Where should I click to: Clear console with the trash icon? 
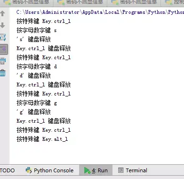tap(3, 73)
